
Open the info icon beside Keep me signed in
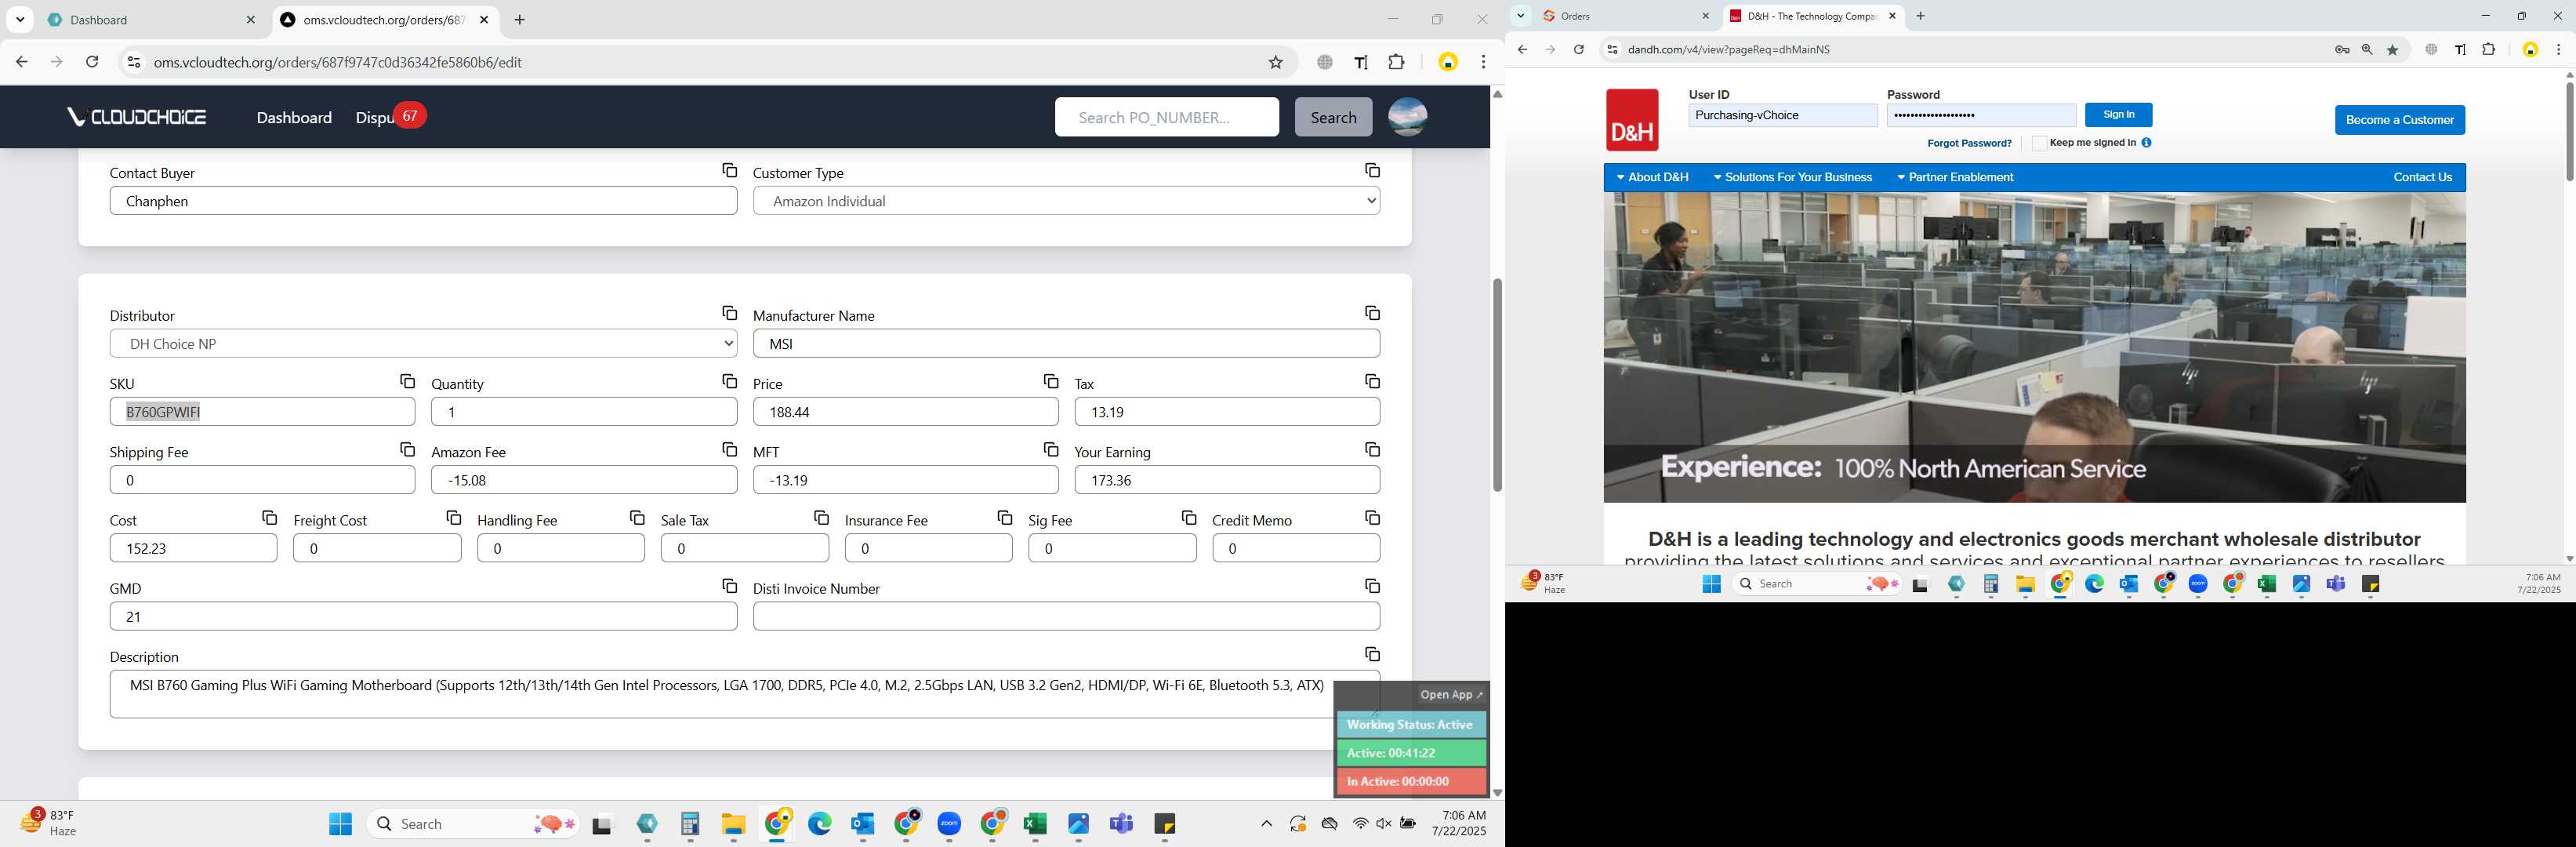[x=2146, y=143]
